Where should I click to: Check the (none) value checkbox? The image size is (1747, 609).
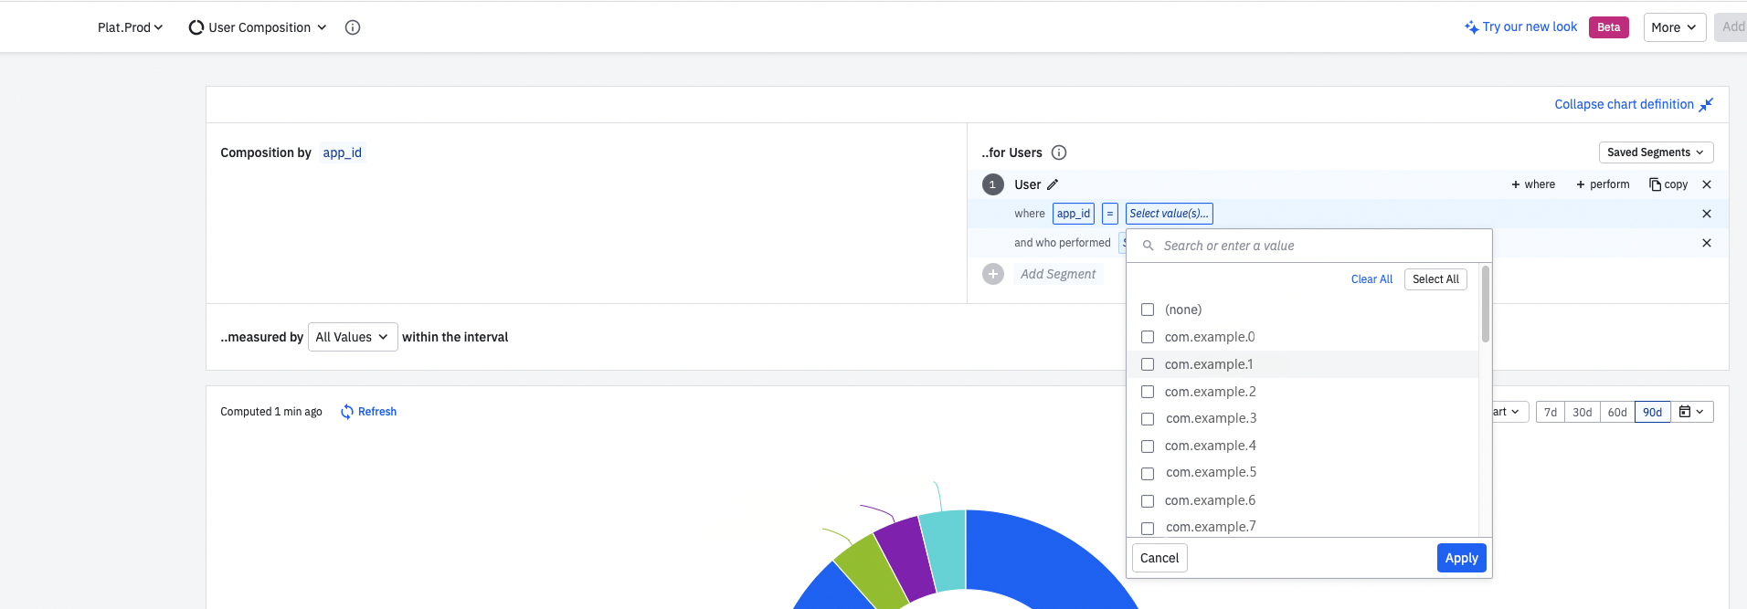pyautogui.click(x=1148, y=310)
